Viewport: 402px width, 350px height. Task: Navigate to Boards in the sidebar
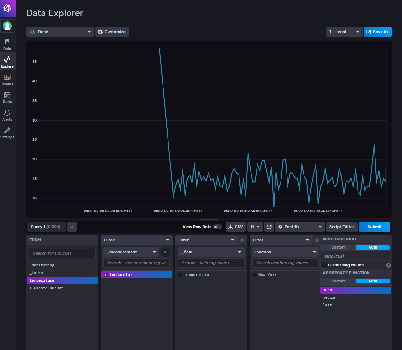click(7, 79)
